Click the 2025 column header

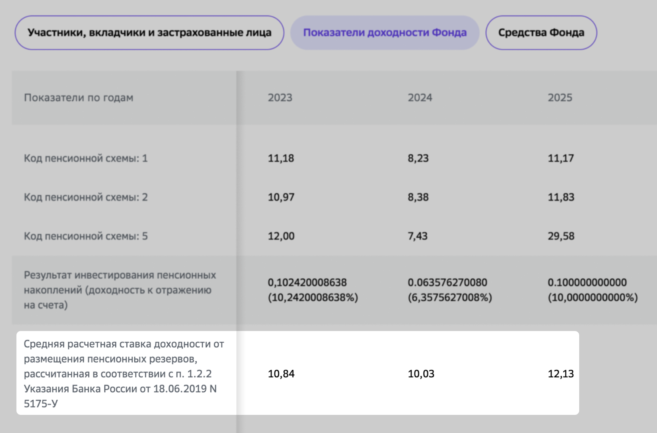[560, 98]
